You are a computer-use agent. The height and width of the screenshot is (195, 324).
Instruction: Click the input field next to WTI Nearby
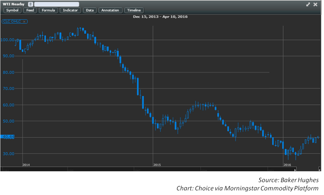point(57,4)
